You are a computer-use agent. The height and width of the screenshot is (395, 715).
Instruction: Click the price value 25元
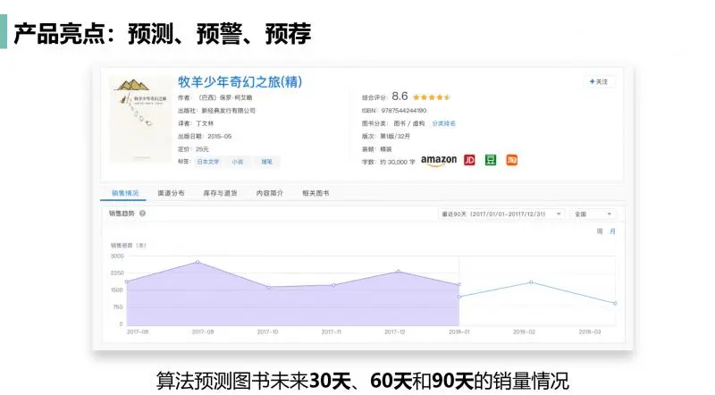(202, 149)
